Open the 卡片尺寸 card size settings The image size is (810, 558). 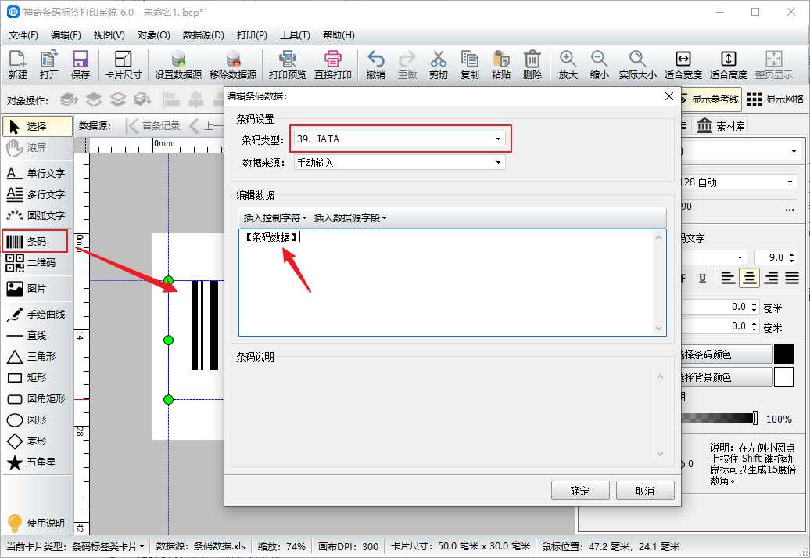123,65
